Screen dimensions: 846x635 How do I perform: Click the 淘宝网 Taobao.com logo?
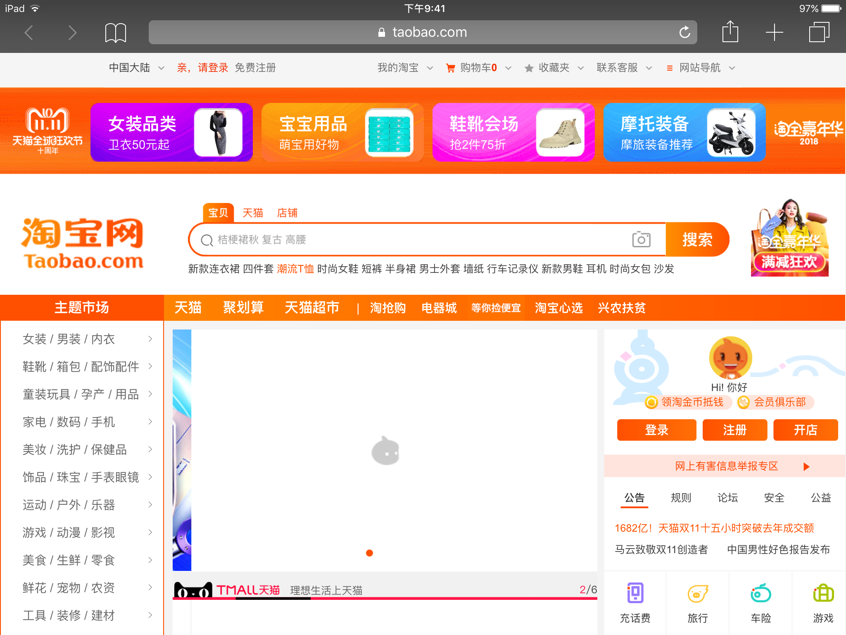coord(83,243)
